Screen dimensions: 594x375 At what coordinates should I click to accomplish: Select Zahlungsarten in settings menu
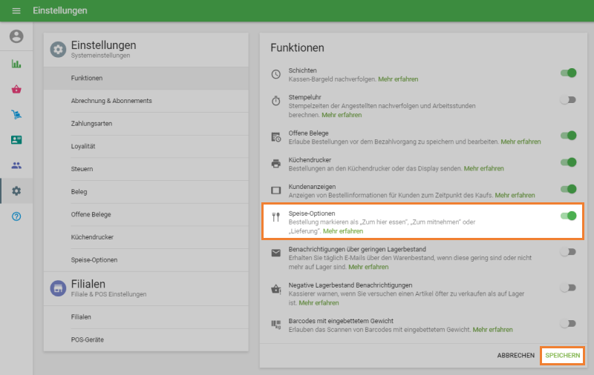coord(92,123)
